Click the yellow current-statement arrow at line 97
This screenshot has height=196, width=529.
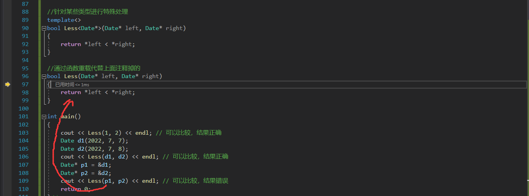click(x=7, y=84)
